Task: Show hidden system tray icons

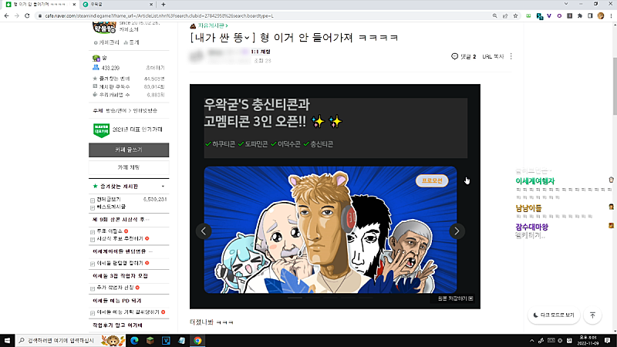Action: [x=532, y=340]
